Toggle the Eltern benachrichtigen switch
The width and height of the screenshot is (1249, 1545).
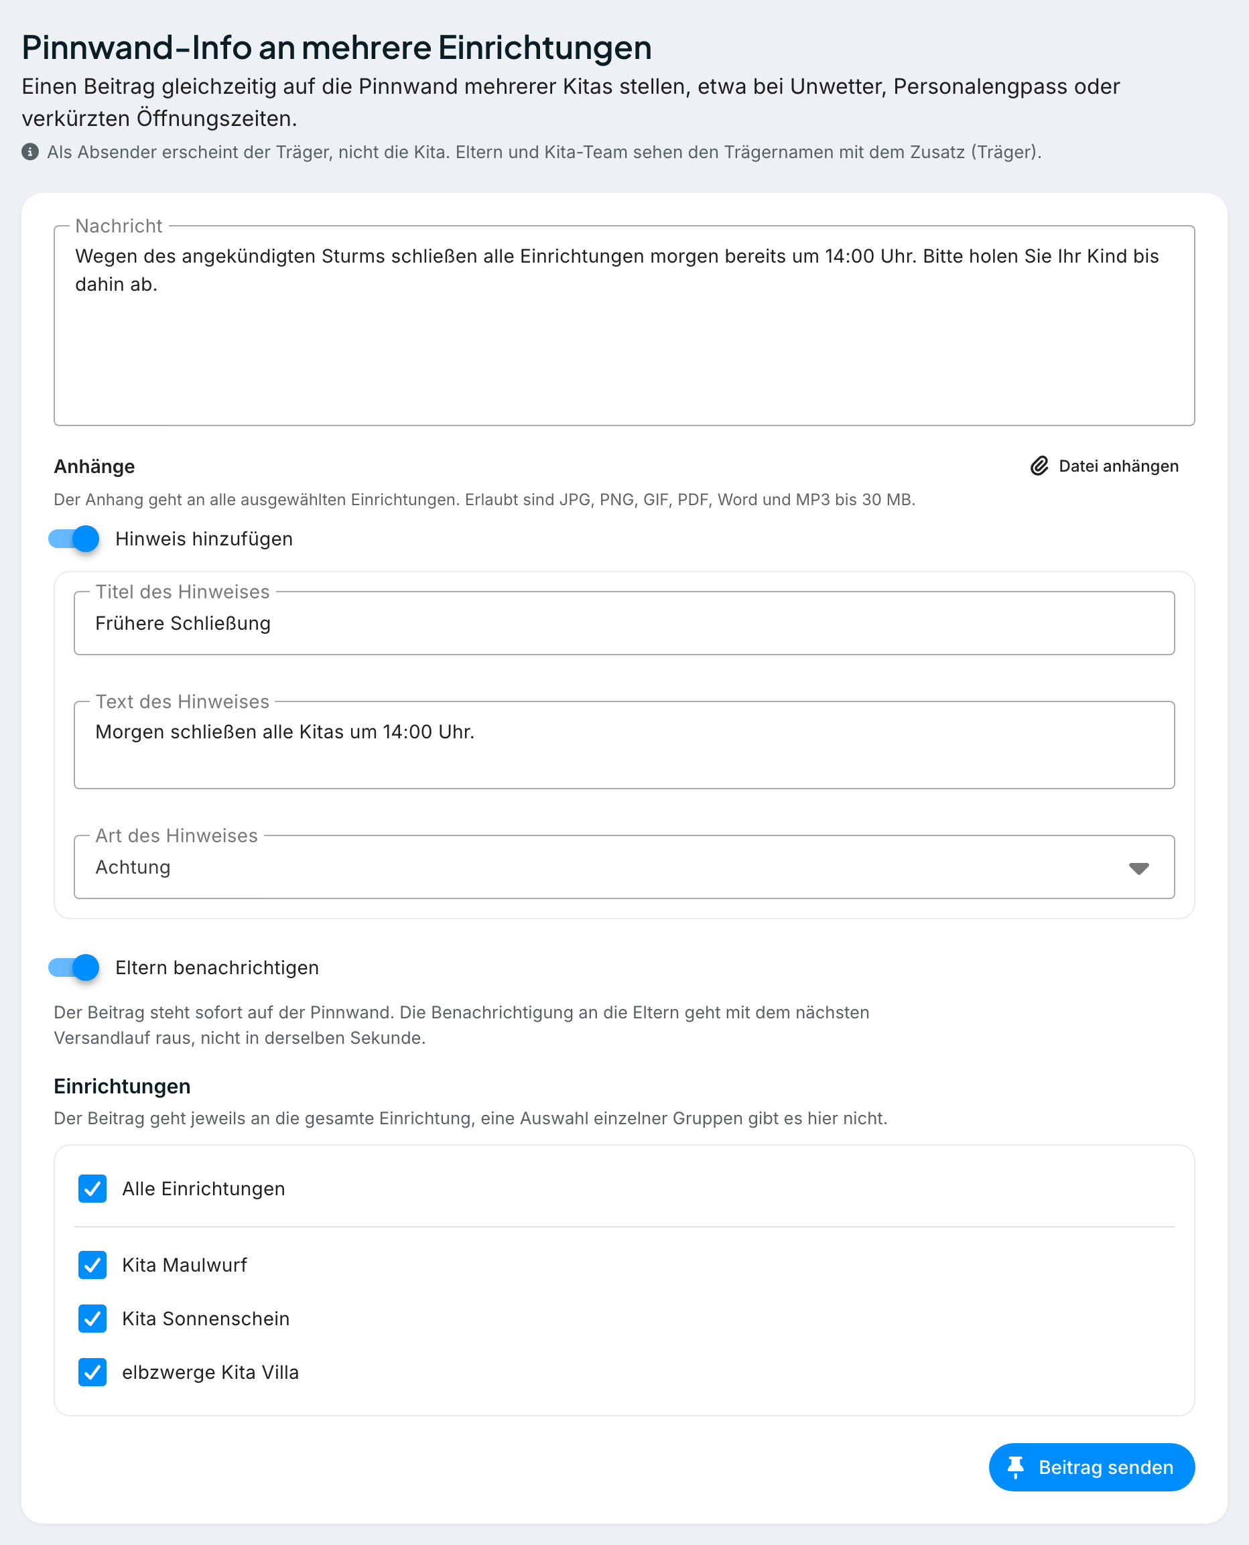(74, 967)
